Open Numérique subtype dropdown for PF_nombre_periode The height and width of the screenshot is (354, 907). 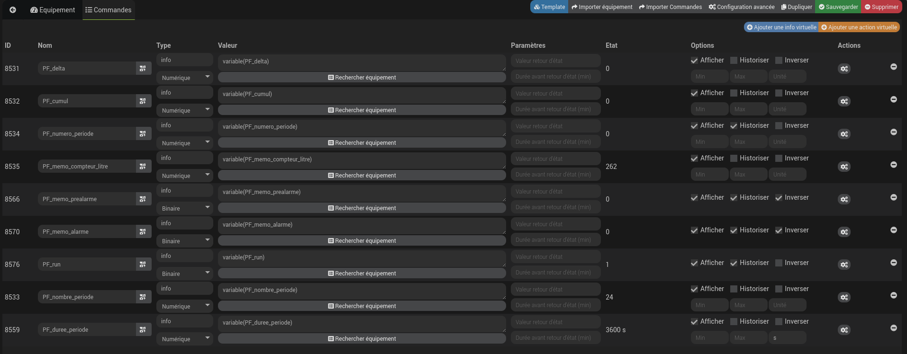click(x=185, y=306)
